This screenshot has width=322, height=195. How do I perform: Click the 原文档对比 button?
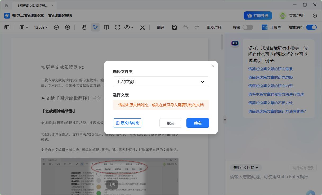pos(128,123)
